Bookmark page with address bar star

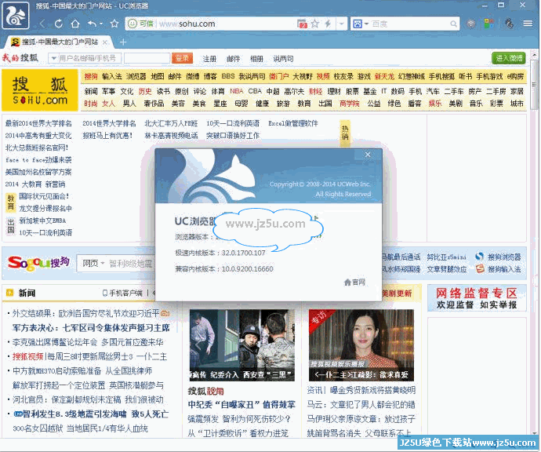pyautogui.click(x=314, y=24)
